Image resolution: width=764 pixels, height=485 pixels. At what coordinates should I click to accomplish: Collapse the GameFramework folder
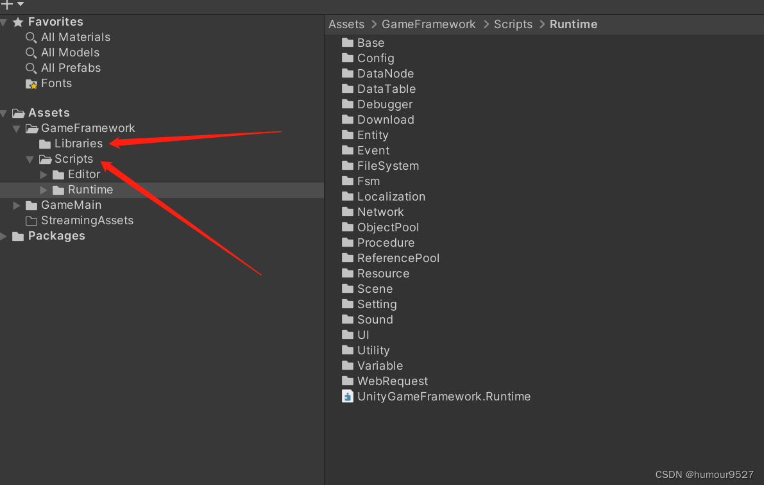[x=17, y=128]
